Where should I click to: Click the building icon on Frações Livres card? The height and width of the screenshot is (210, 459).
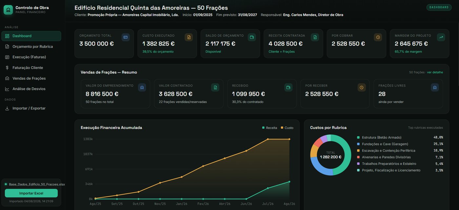pyautogui.click(x=435, y=88)
